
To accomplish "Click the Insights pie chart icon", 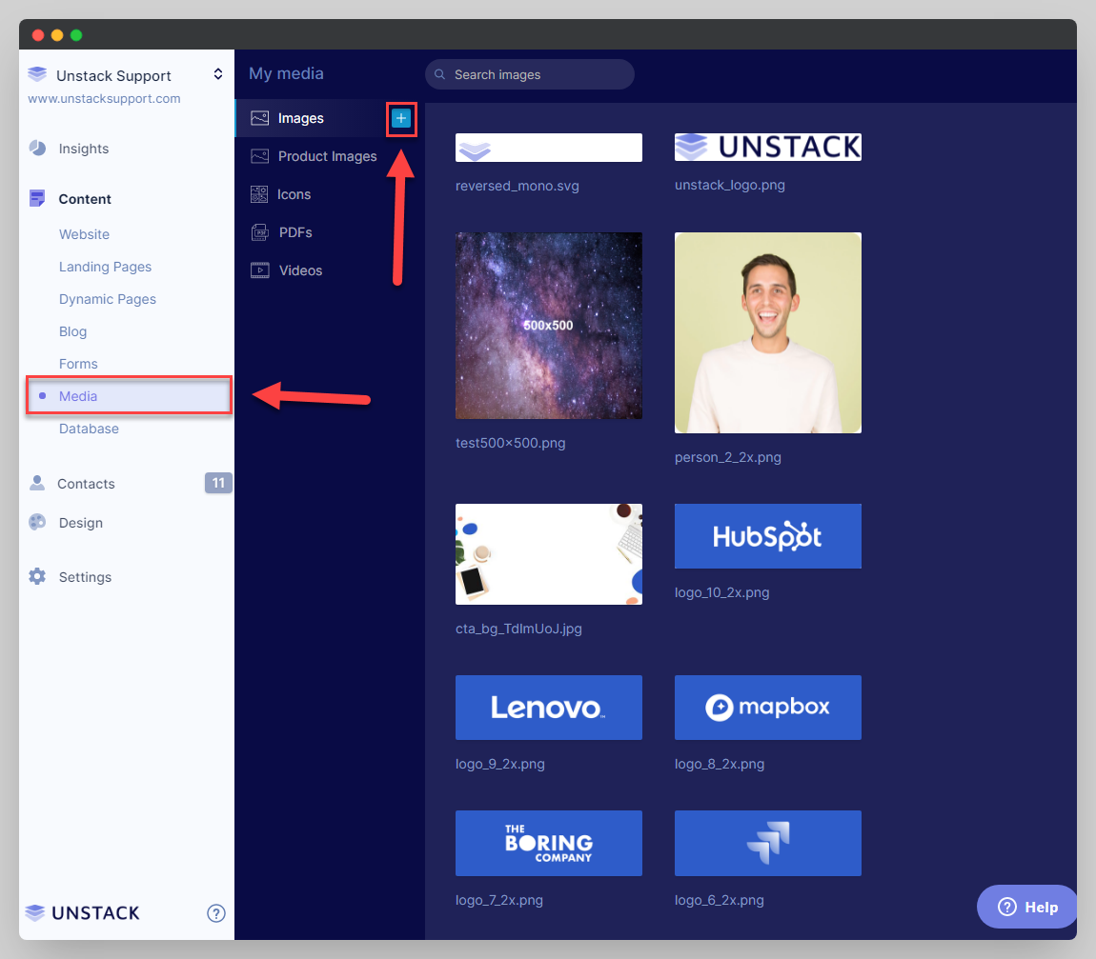I will coord(38,148).
